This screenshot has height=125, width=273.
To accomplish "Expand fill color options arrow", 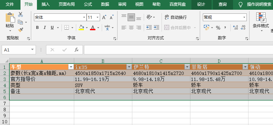I will tap(87, 28).
